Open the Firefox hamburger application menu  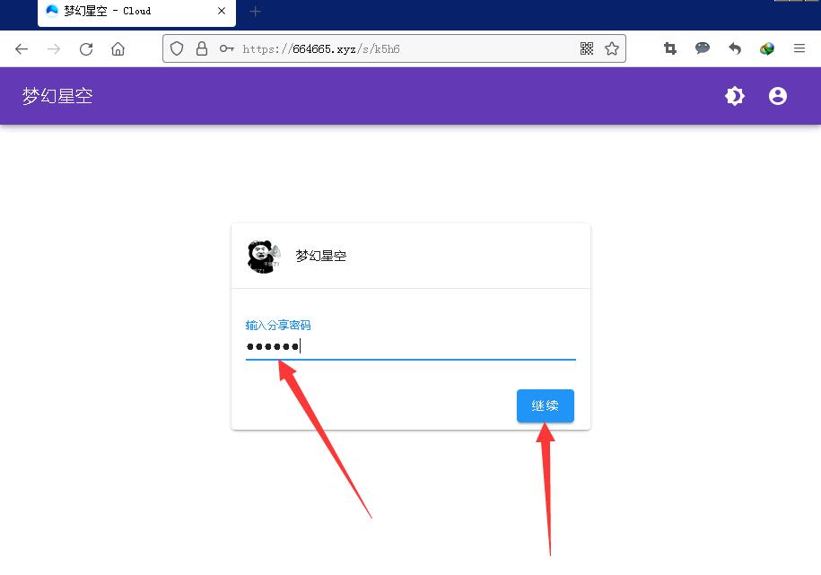[x=799, y=49]
